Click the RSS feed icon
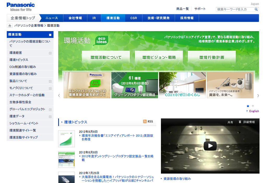Screen dimensions: 265x183 (x=145, y=121)
